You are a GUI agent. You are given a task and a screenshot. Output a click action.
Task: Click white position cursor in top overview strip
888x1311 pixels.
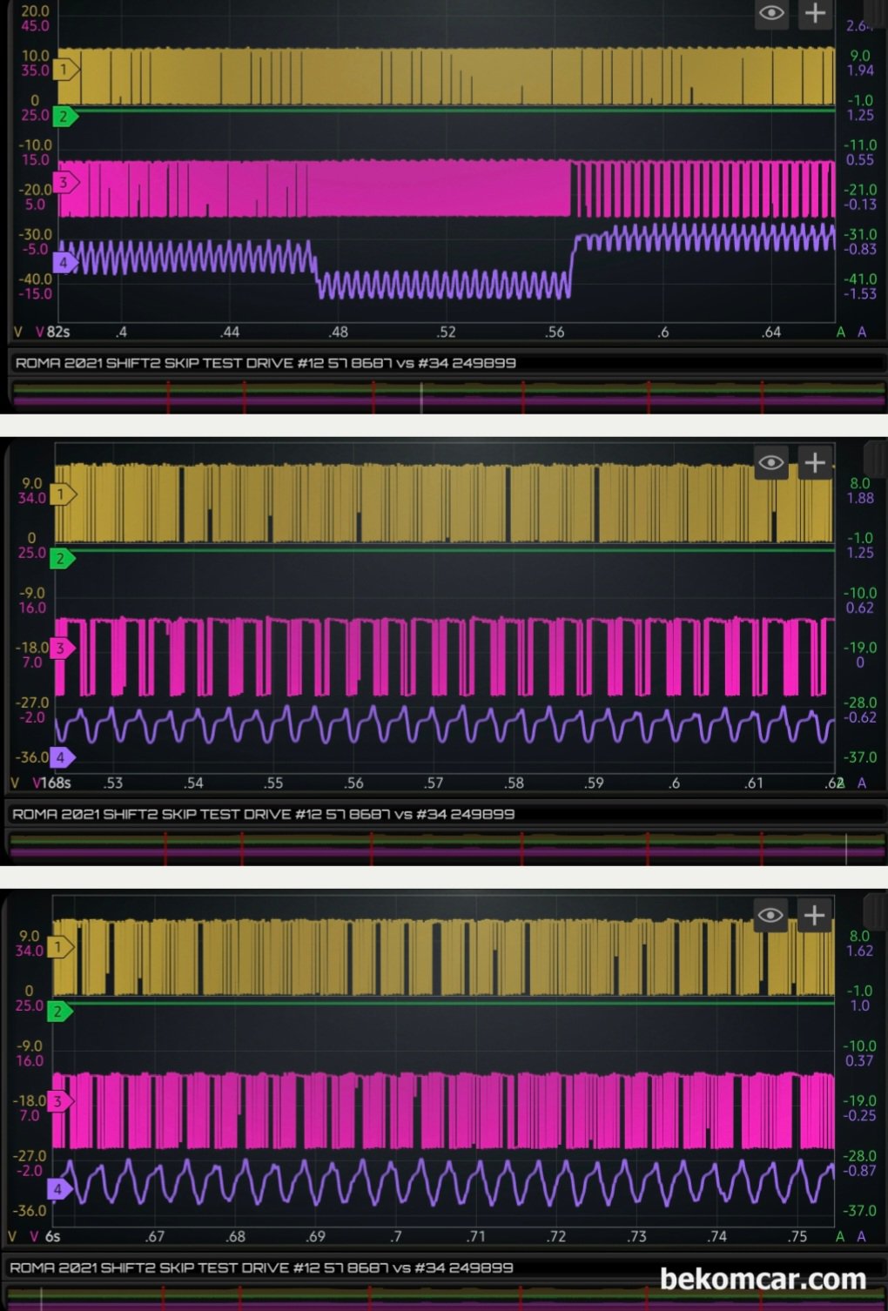[421, 397]
